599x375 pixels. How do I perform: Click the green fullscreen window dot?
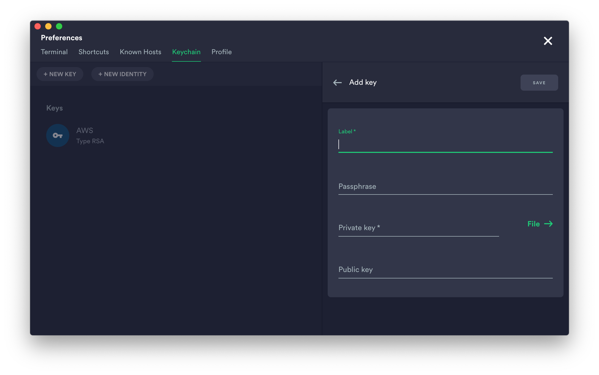point(59,26)
